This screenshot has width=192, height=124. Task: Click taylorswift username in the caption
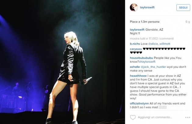[x=137, y=30]
